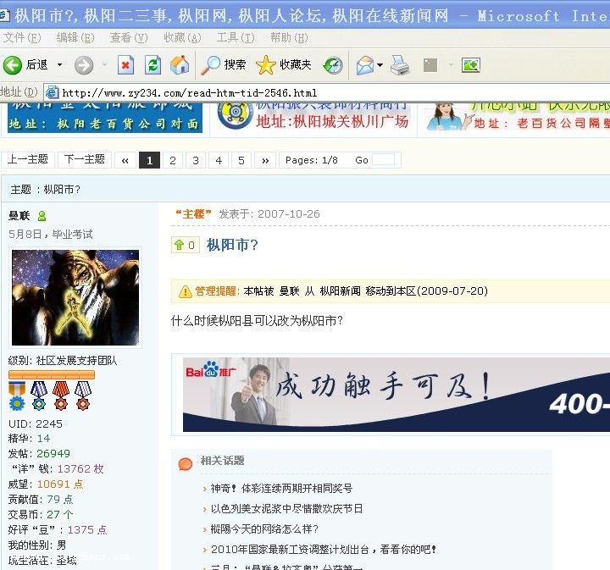Click the tiger avatar image of 曼联
Viewport: 610px width, 570px height.
tap(75, 298)
